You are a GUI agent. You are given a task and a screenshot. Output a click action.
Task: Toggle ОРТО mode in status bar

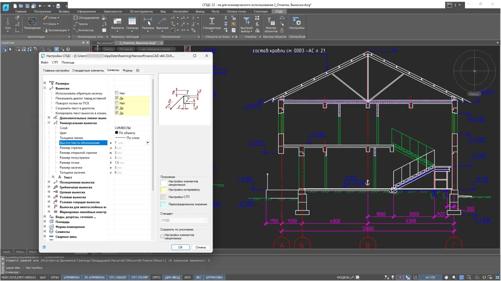(156, 277)
